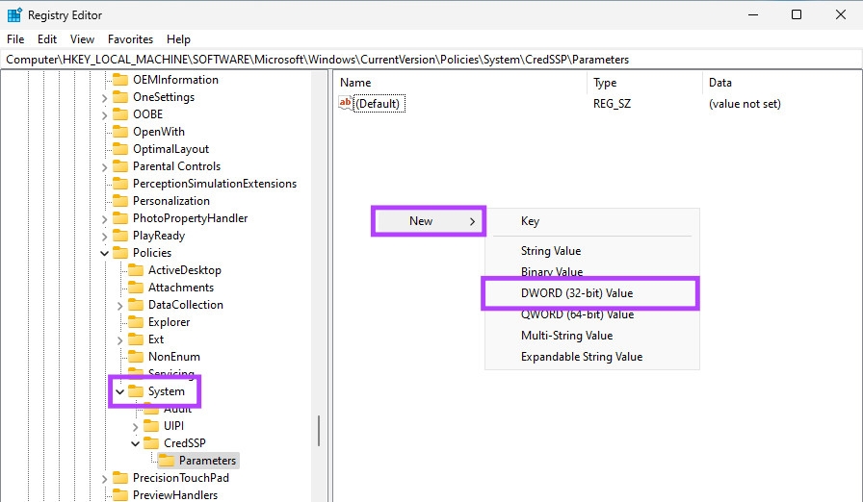Expand the PlayReady key
Image resolution: width=863 pixels, height=502 pixels.
point(105,237)
